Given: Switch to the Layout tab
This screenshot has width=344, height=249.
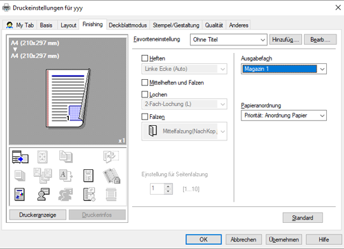Looking at the screenshot, I should coord(68,25).
